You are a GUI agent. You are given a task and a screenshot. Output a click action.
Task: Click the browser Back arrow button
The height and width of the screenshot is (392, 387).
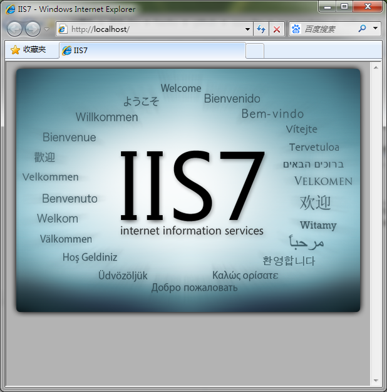pos(14,29)
